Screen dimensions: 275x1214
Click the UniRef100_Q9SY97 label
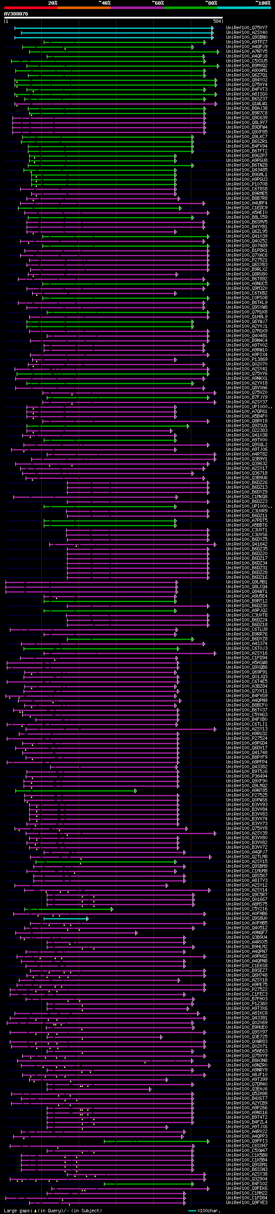[247, 1032]
